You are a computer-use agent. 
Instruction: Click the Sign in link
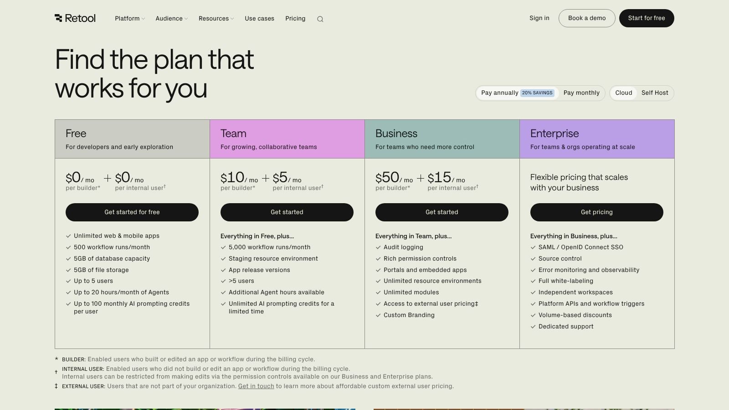coord(539,18)
